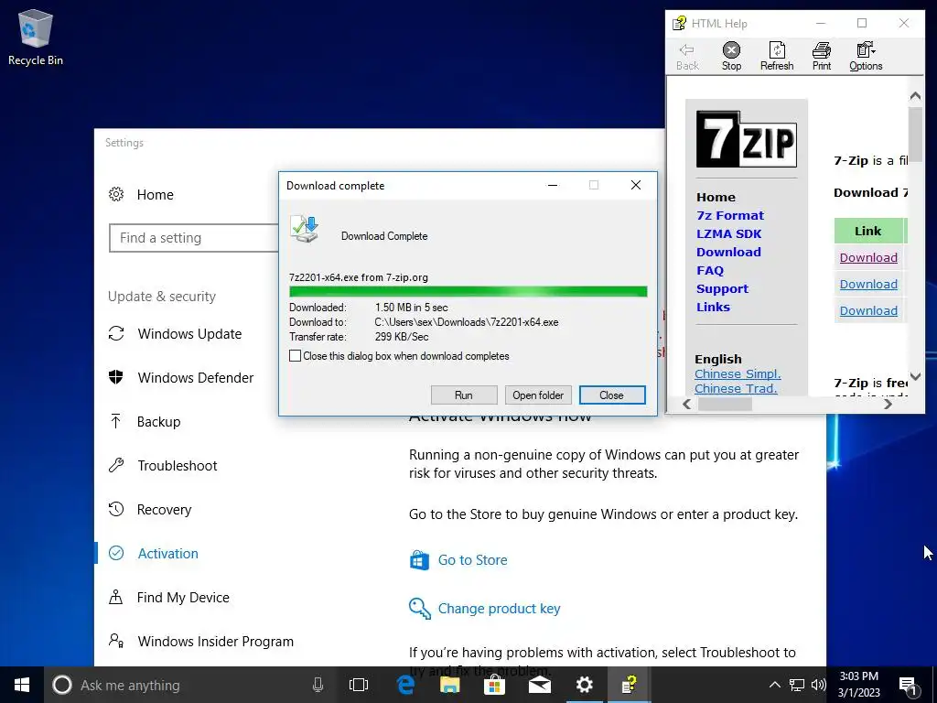Open FAQ link in 7-Zip sidebar
Image resolution: width=937 pixels, height=703 pixels.
tap(710, 270)
